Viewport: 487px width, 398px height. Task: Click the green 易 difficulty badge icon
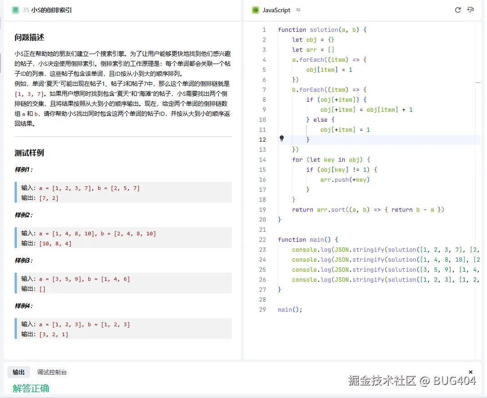point(16,9)
